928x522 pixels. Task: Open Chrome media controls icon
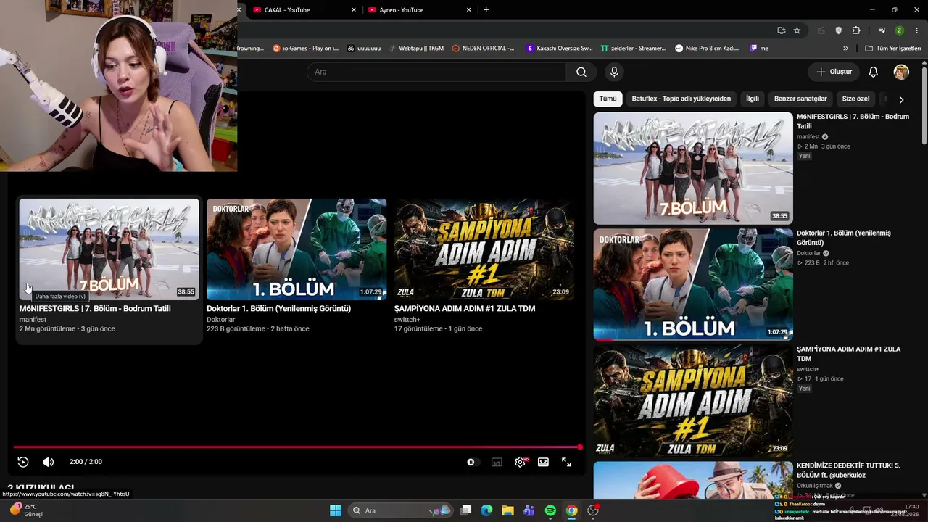(x=882, y=30)
